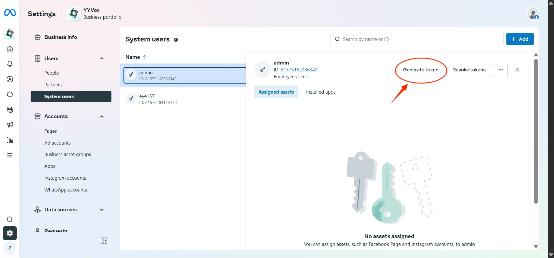
Task: Click detail panel vertical scrollbar
Action: (x=536, y=131)
